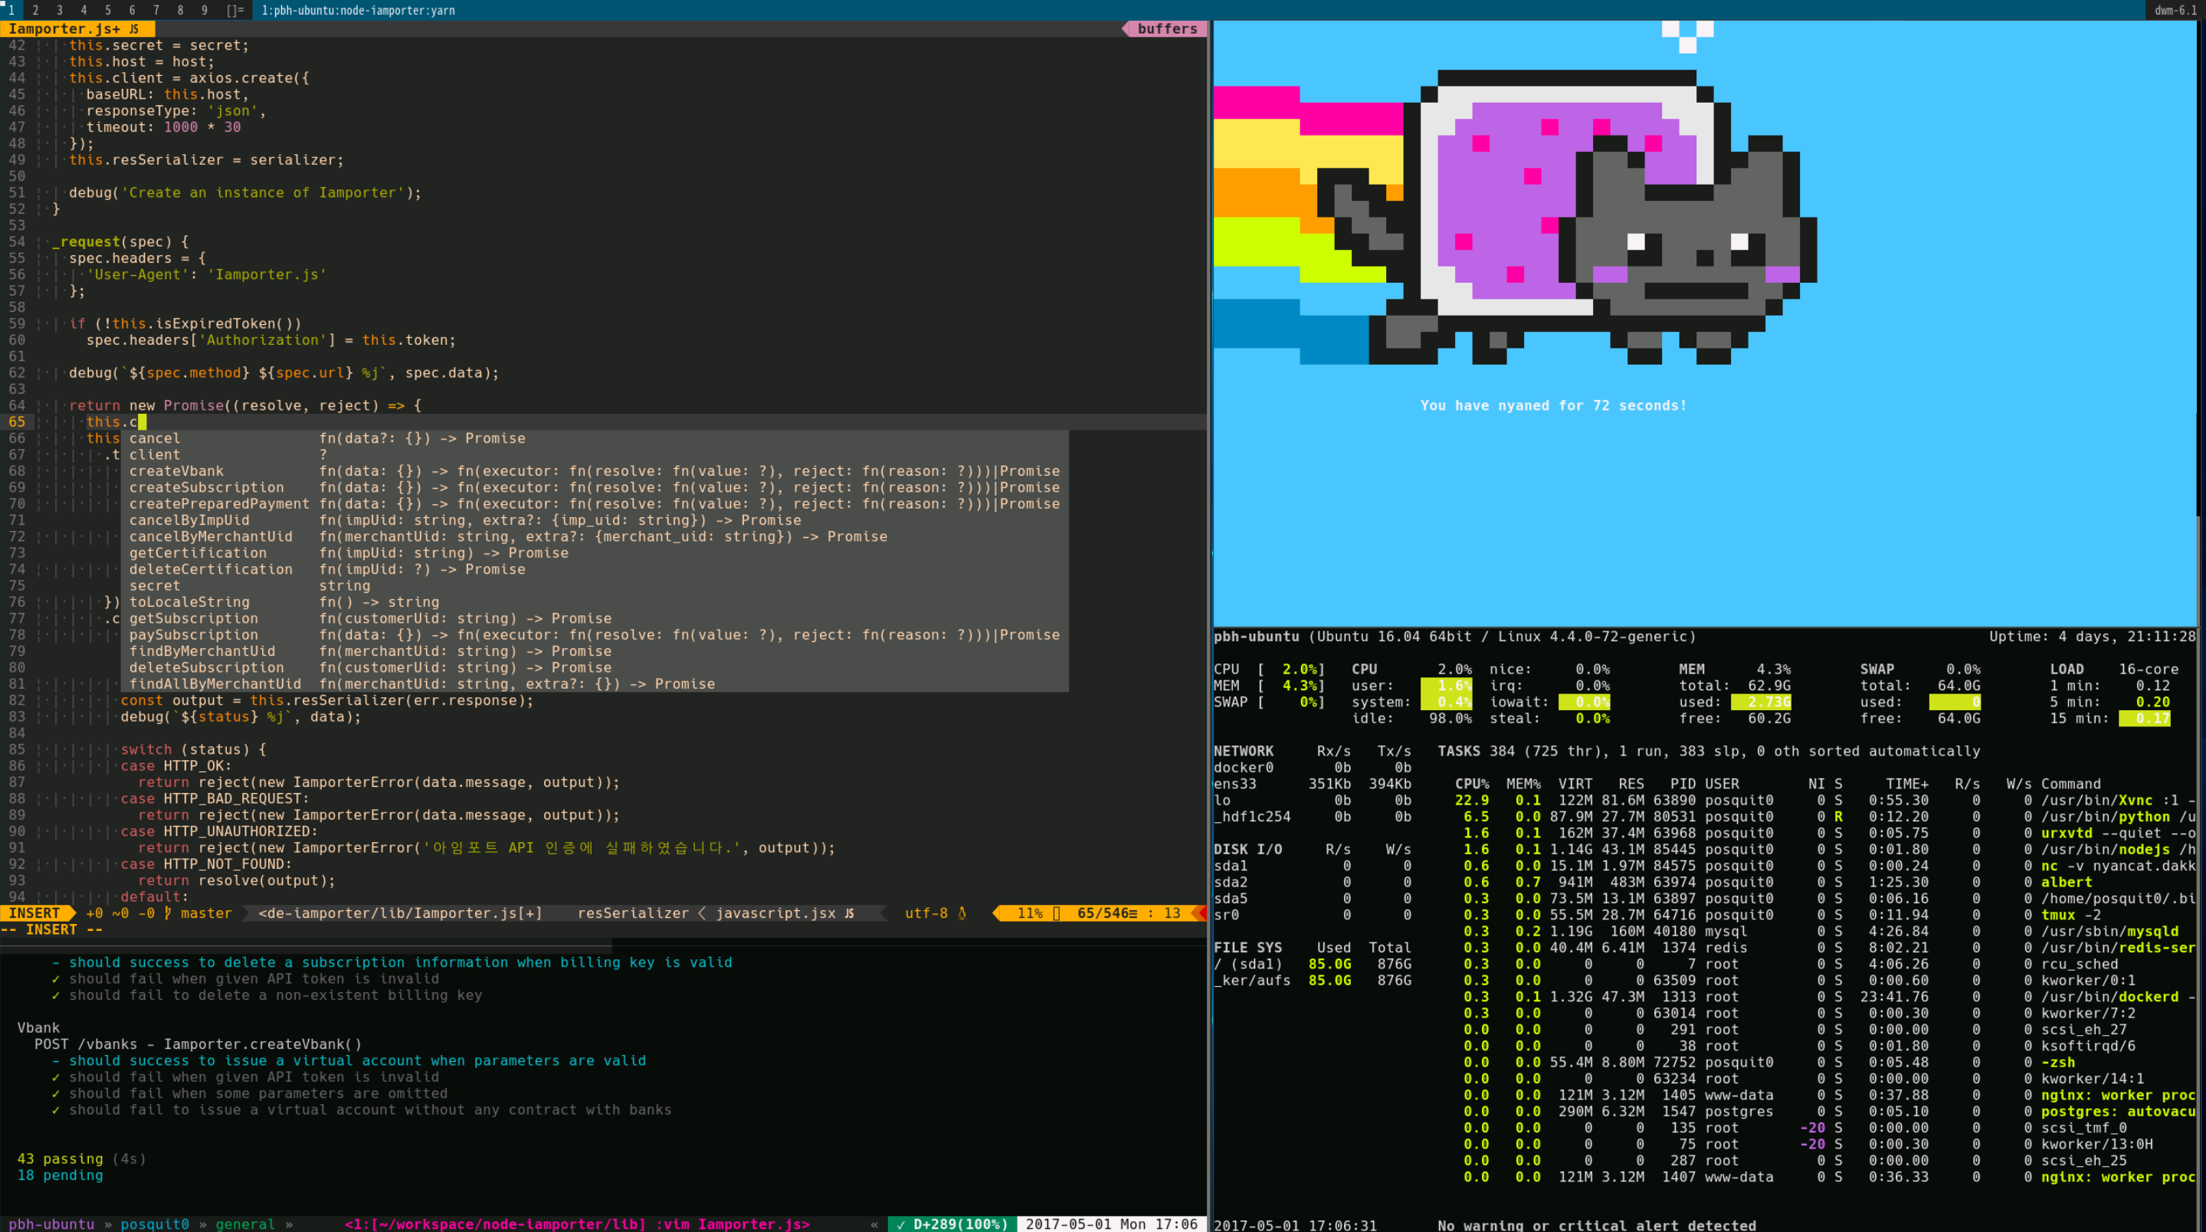Screen dimensions: 2206x1232
Task: Toggle the checkmark on 'should fail to delete a non-existent billing key'
Action: (55, 994)
